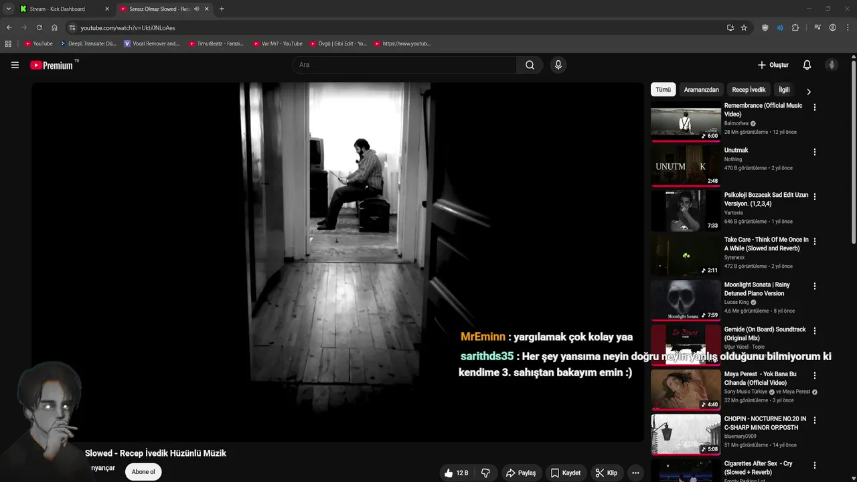Open the shield ad-blocker extension
The height and width of the screenshot is (482, 857).
765,27
